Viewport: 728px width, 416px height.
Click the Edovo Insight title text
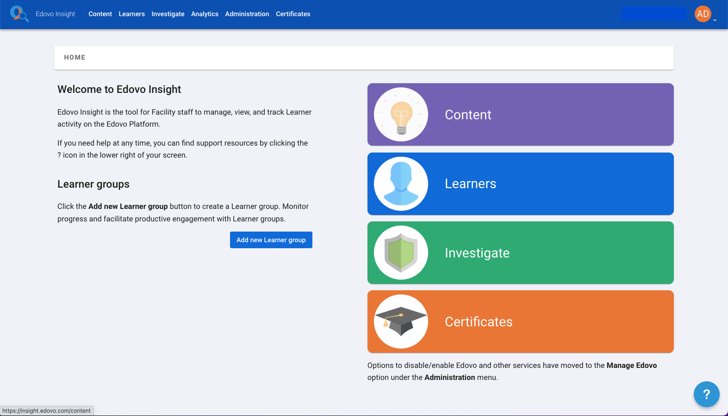pyautogui.click(x=55, y=14)
